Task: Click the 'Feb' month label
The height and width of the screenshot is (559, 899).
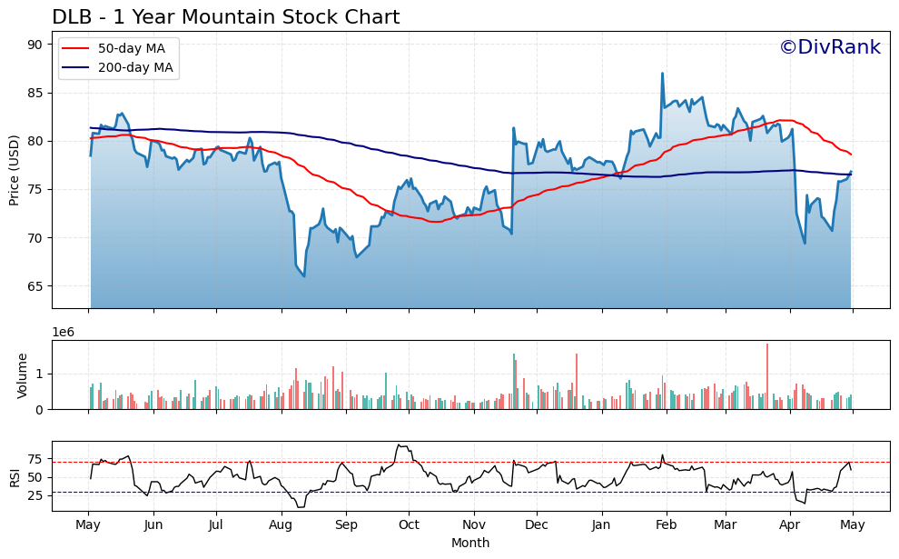Action: (667, 524)
